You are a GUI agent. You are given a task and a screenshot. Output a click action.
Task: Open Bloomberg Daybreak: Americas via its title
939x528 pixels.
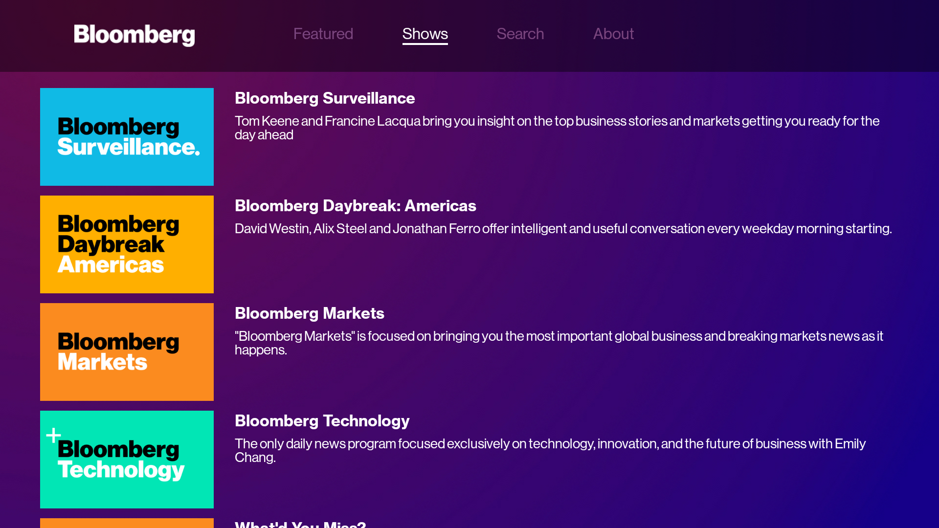[x=356, y=205]
